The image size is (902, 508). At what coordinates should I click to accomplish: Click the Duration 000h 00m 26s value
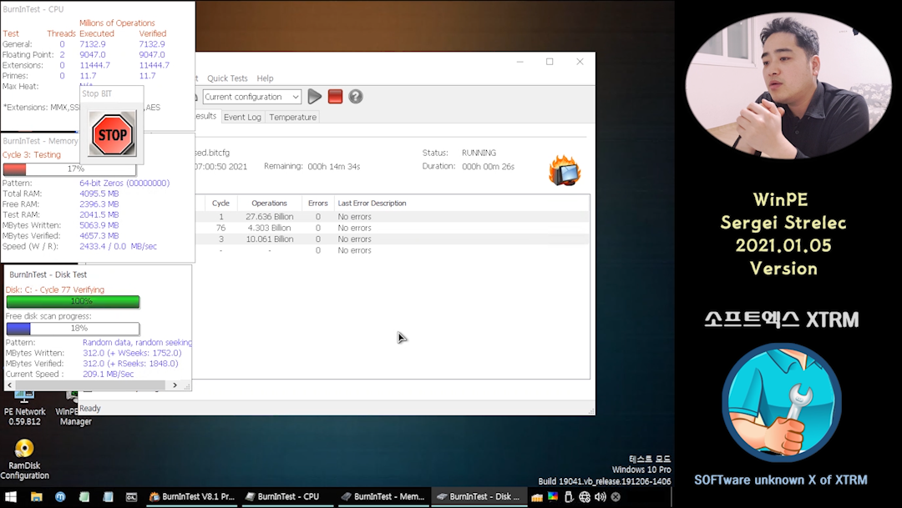488,166
